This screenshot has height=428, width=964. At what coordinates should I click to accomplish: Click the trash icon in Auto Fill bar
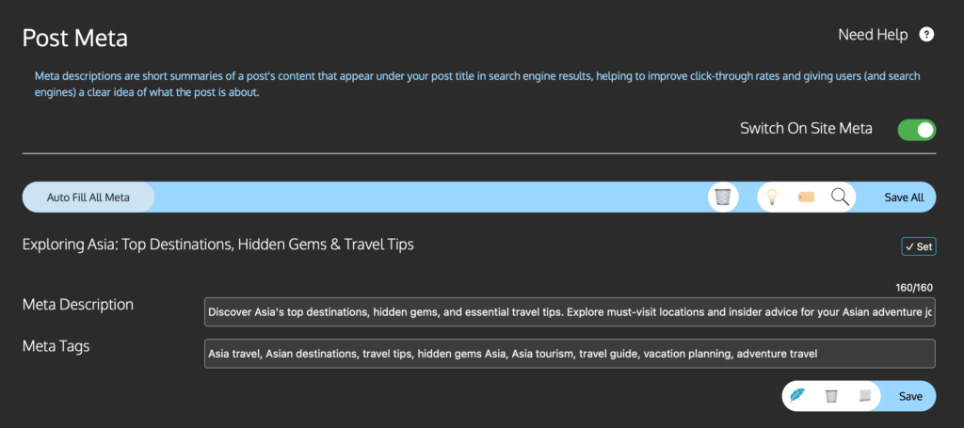[722, 198]
